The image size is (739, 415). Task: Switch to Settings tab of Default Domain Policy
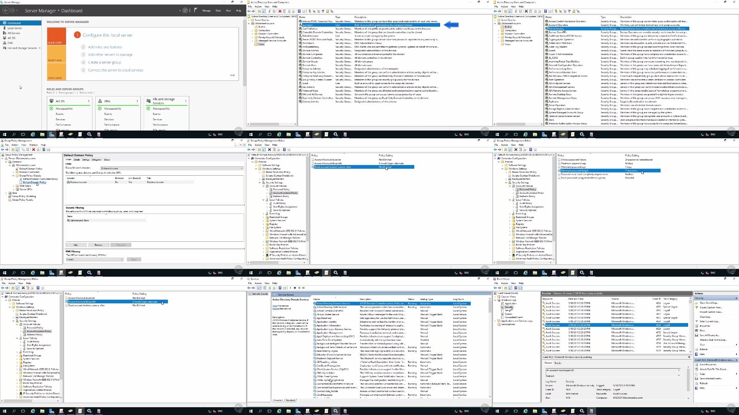pyautogui.click(x=86, y=160)
